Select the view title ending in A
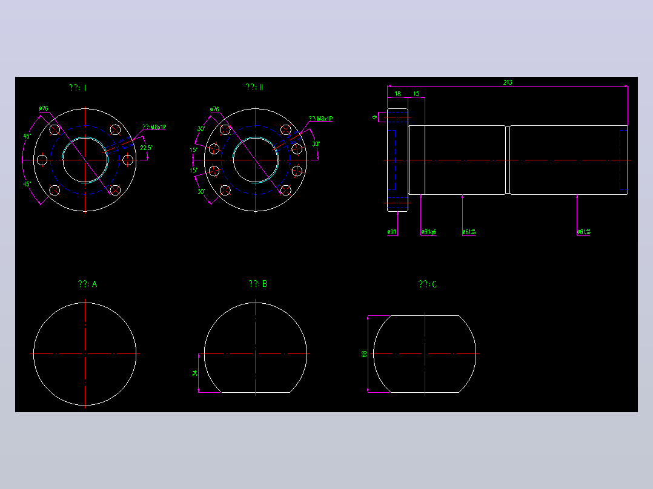This screenshot has height=489, width=653. pos(87,284)
